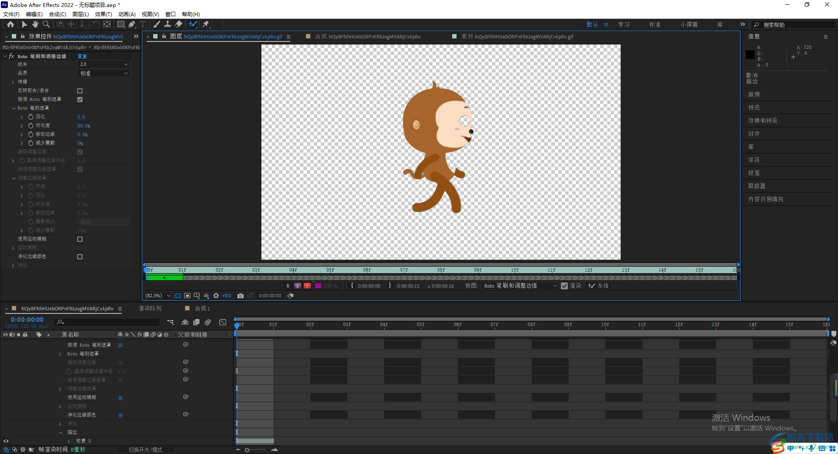Switch to 学习 workspace

[x=624, y=24]
